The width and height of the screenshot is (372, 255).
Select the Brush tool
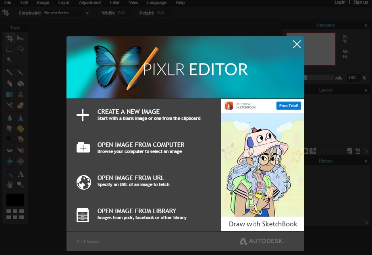click(x=21, y=72)
